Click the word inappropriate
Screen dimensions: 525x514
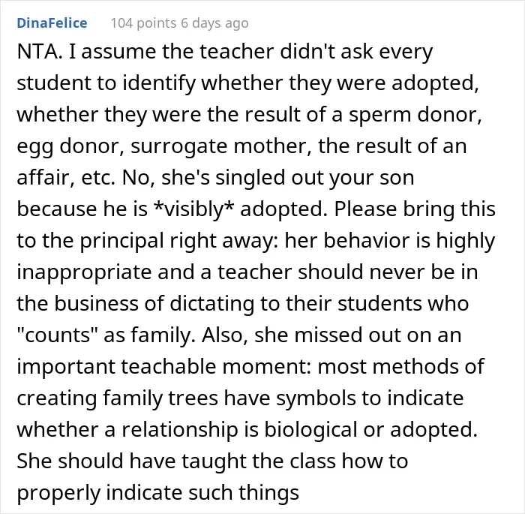click(x=84, y=272)
